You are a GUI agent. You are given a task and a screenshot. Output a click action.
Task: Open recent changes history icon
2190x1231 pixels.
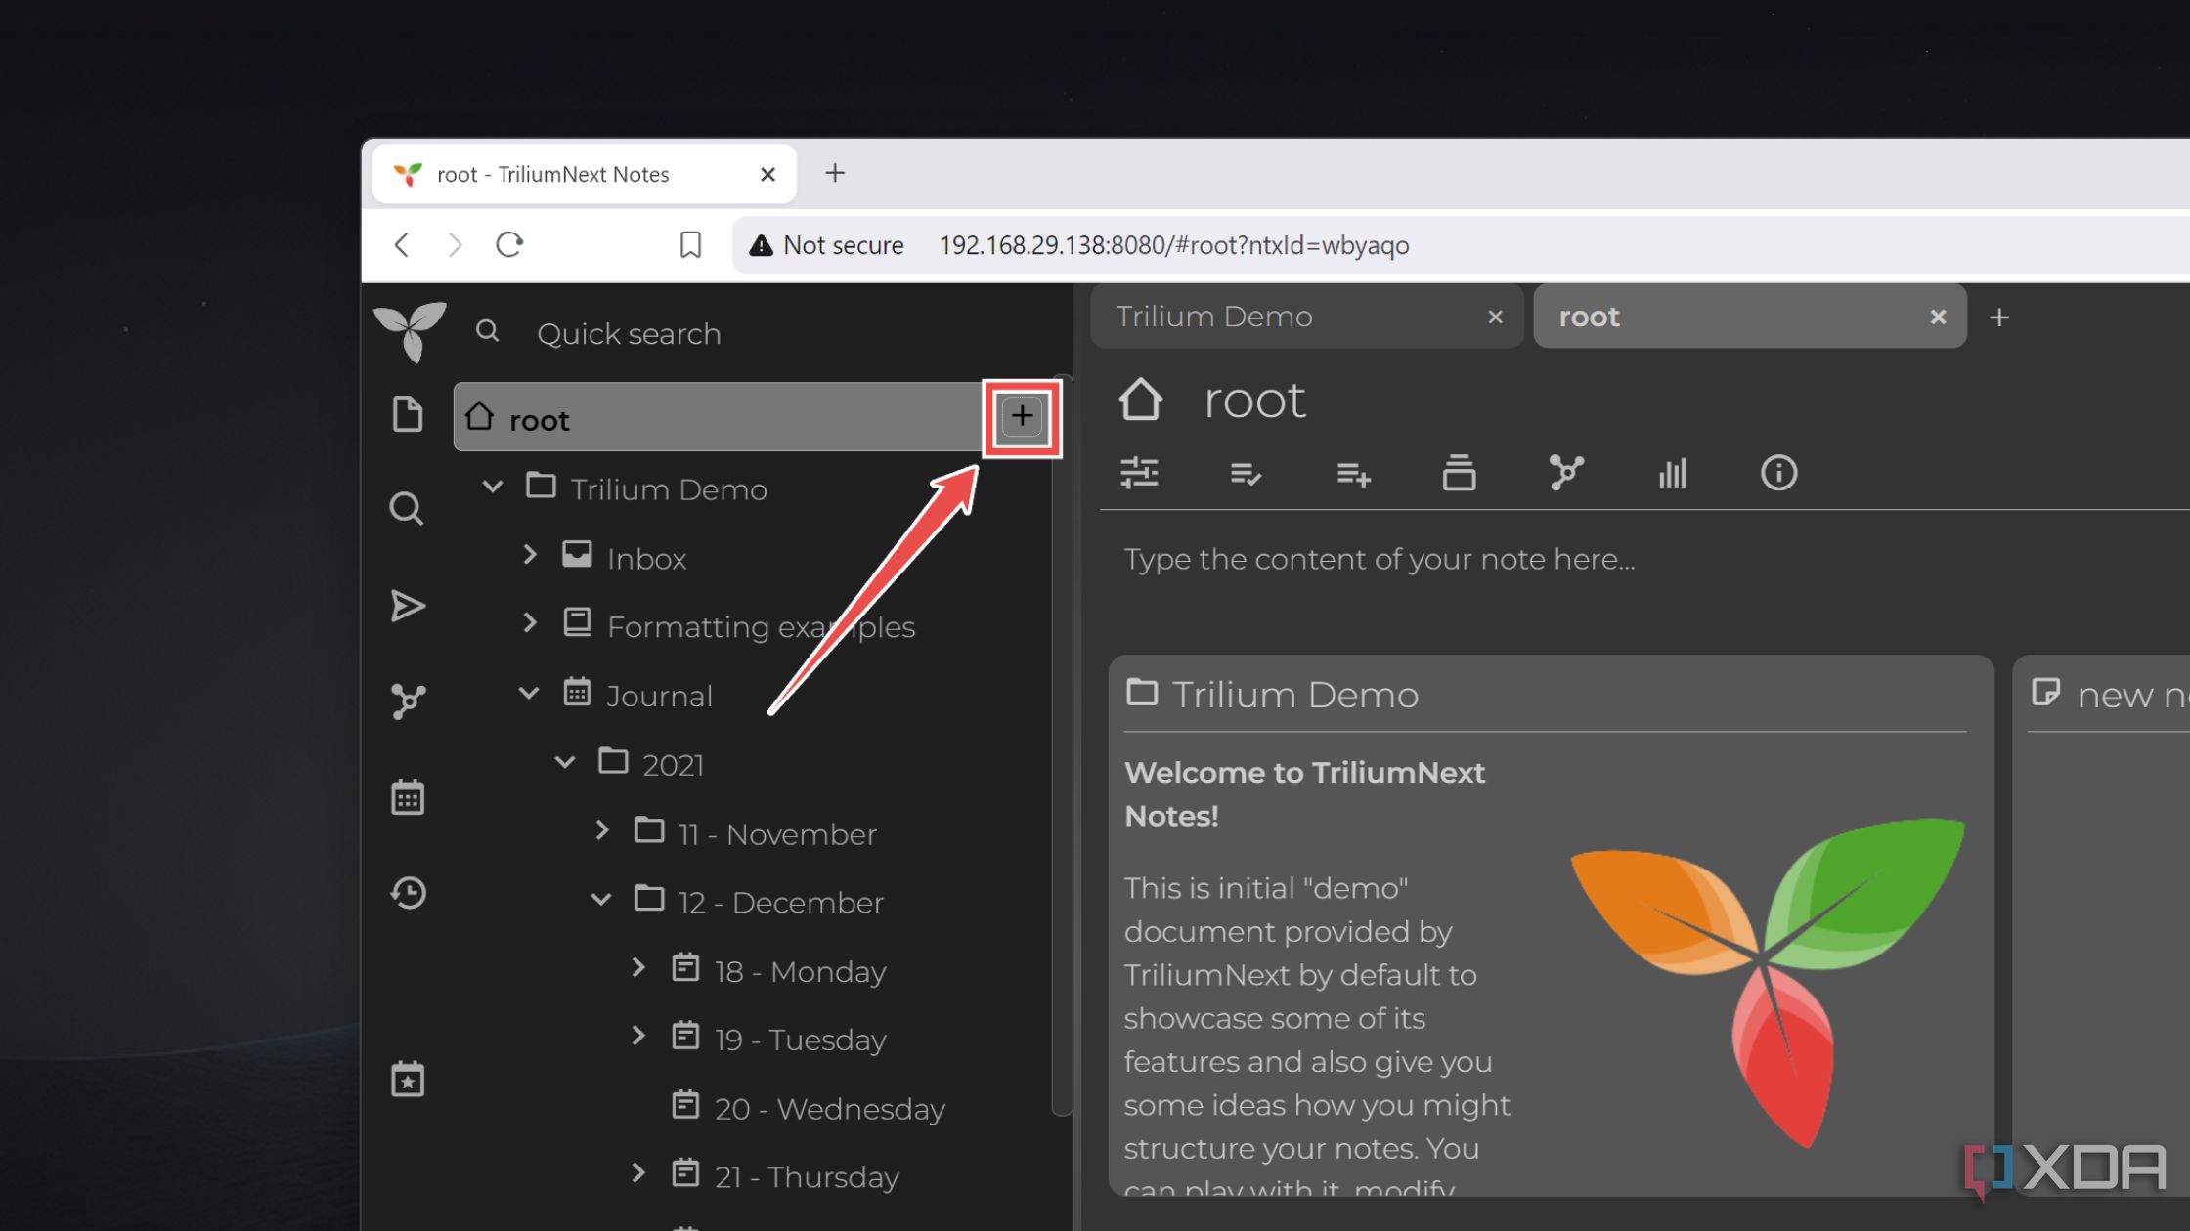click(408, 892)
